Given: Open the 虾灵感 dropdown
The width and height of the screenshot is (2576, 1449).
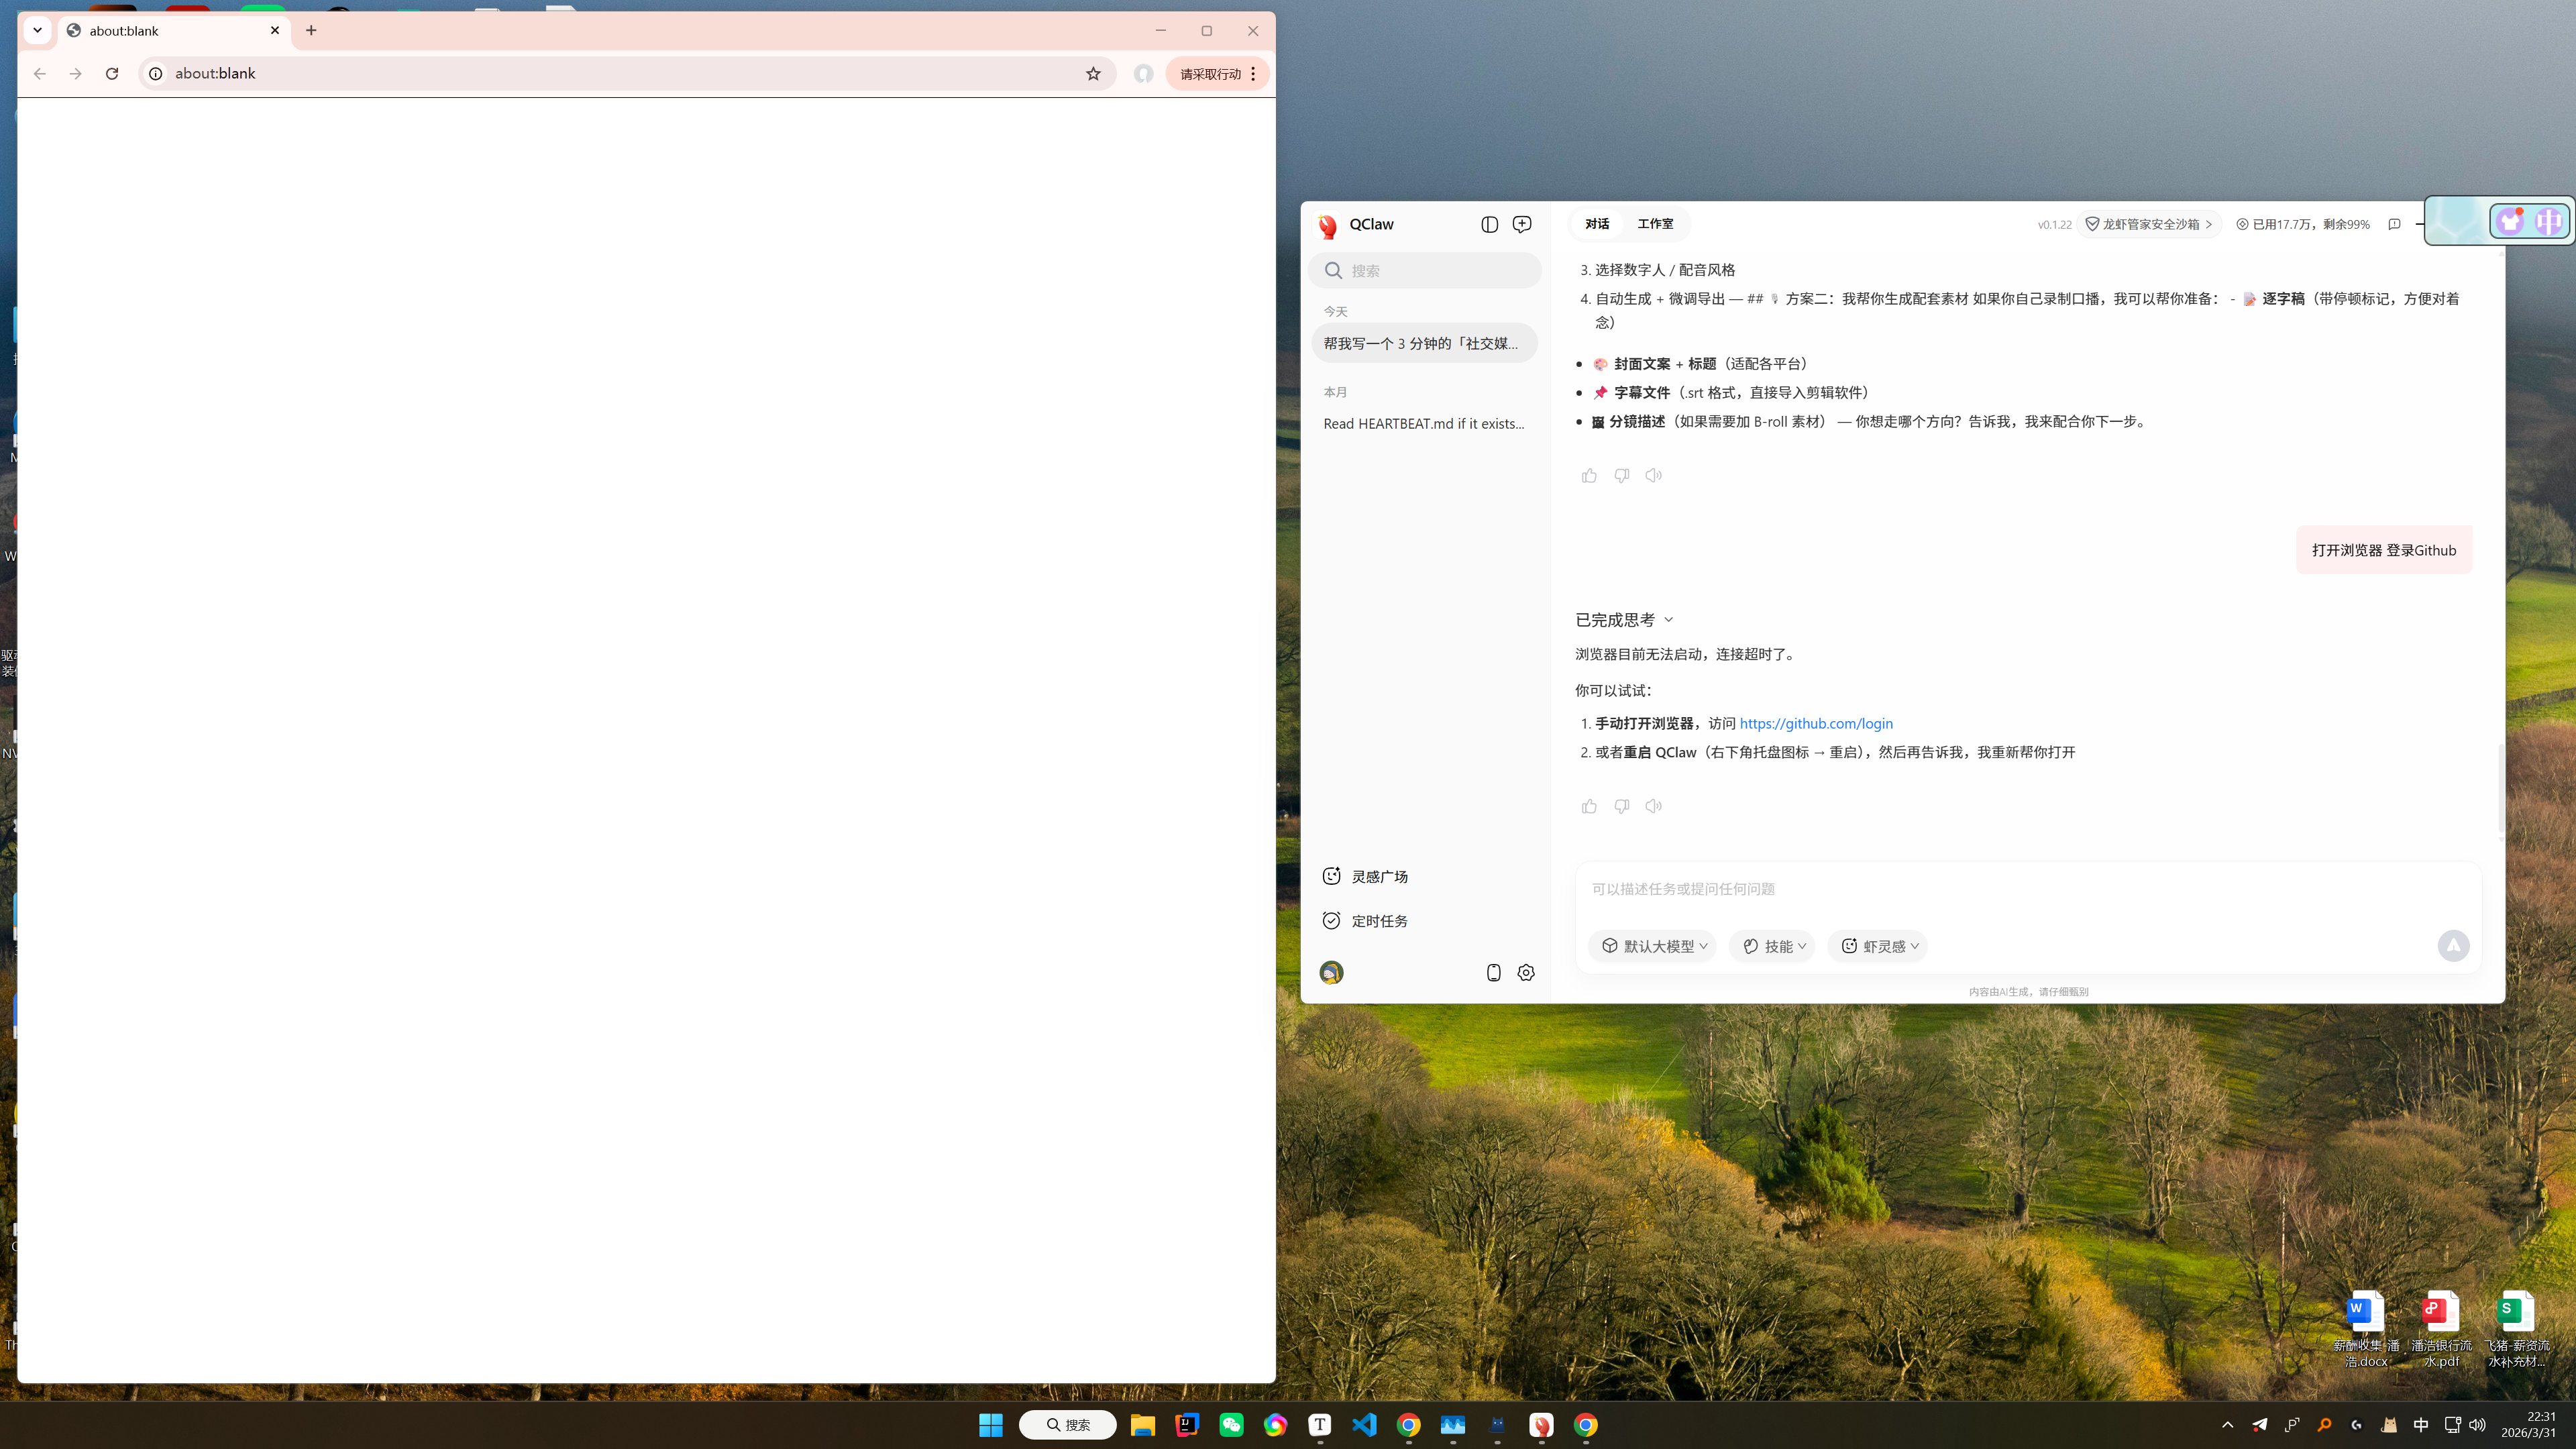Looking at the screenshot, I should [x=1877, y=946].
